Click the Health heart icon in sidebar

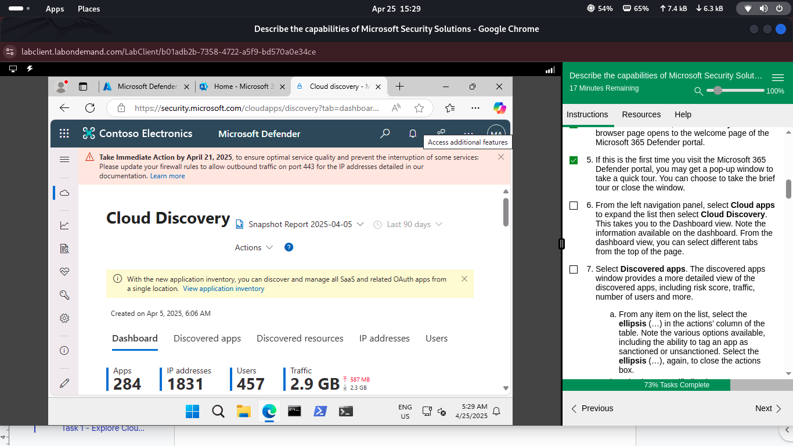(x=64, y=271)
